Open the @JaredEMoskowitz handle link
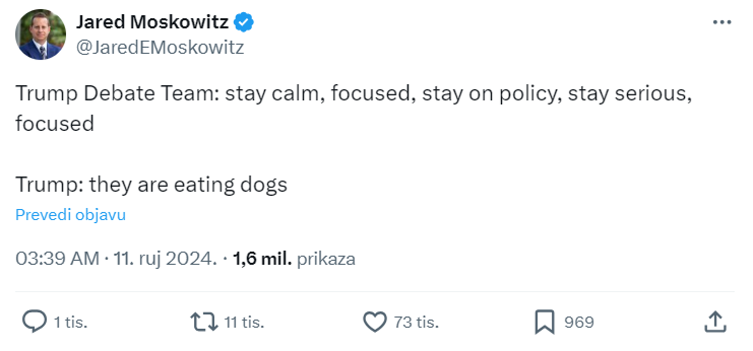The height and width of the screenshot is (351, 753). pos(160,47)
